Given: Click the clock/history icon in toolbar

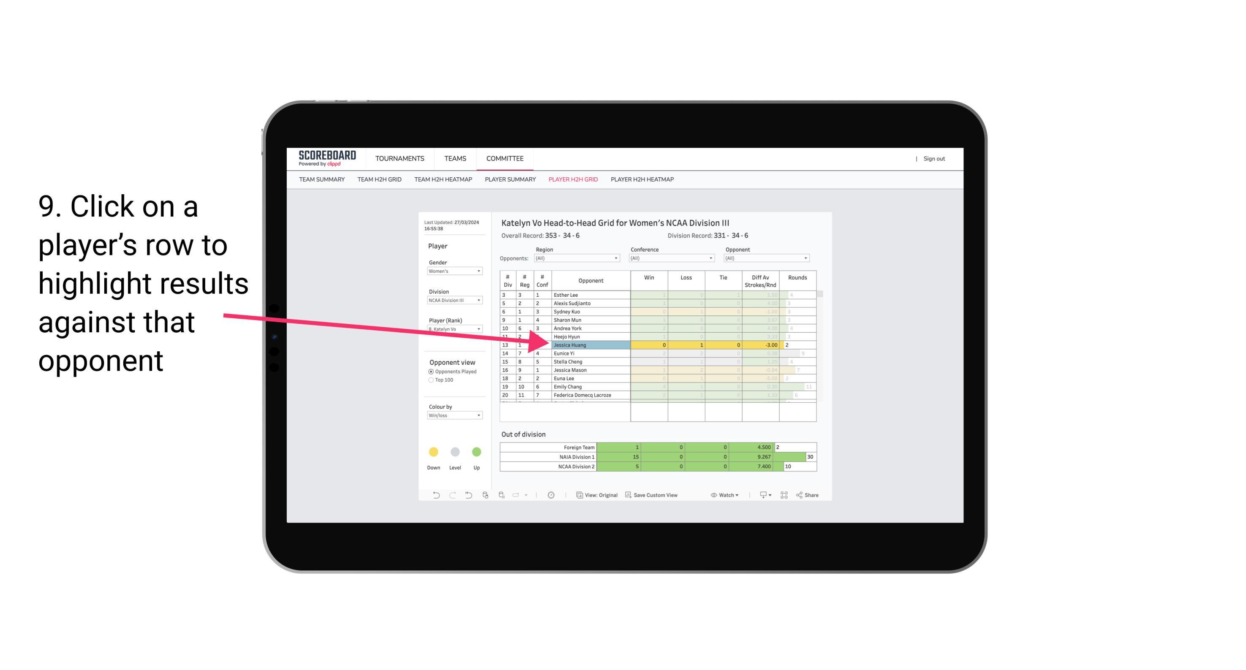Looking at the screenshot, I should [551, 496].
